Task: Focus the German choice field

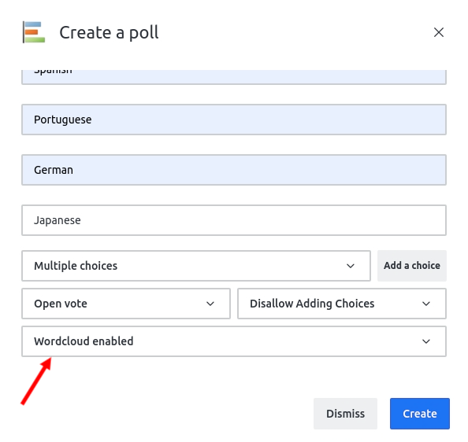Action: point(234,170)
